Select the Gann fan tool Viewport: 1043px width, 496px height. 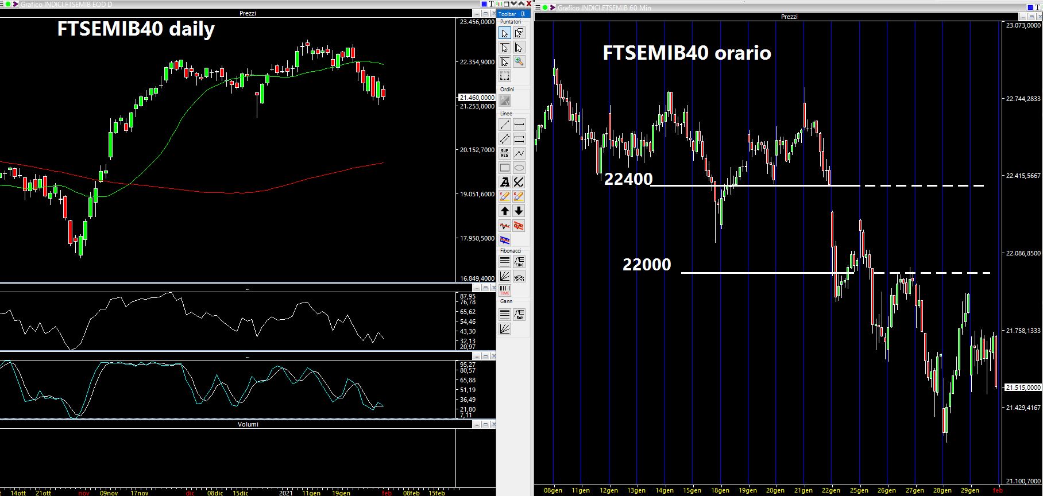coord(504,329)
